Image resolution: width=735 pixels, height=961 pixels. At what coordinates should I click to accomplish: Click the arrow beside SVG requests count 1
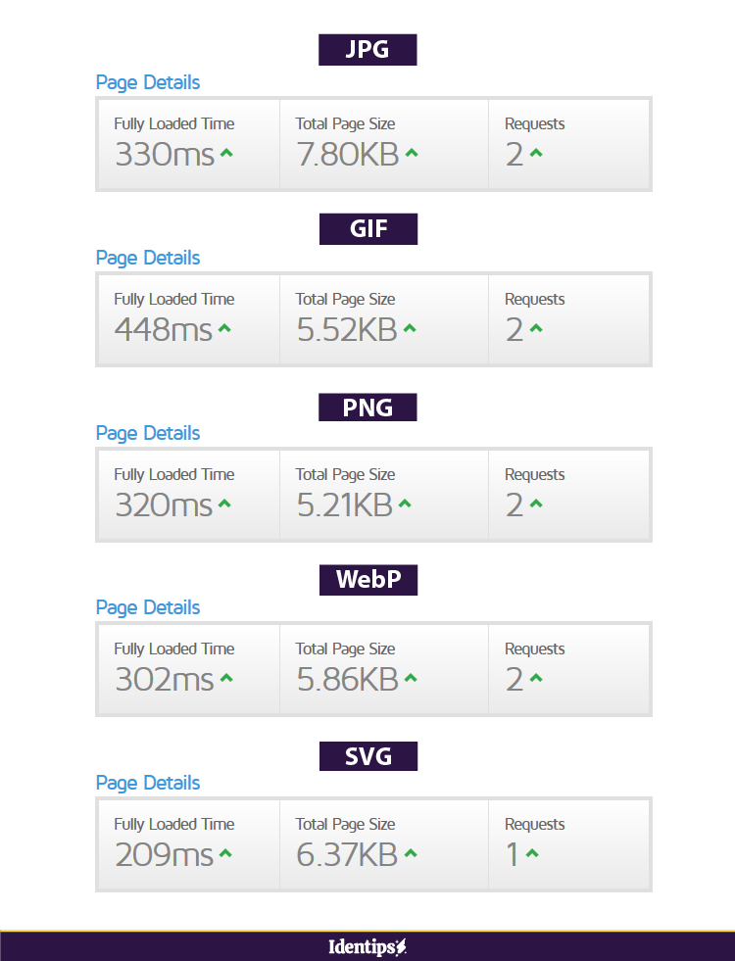coord(532,854)
